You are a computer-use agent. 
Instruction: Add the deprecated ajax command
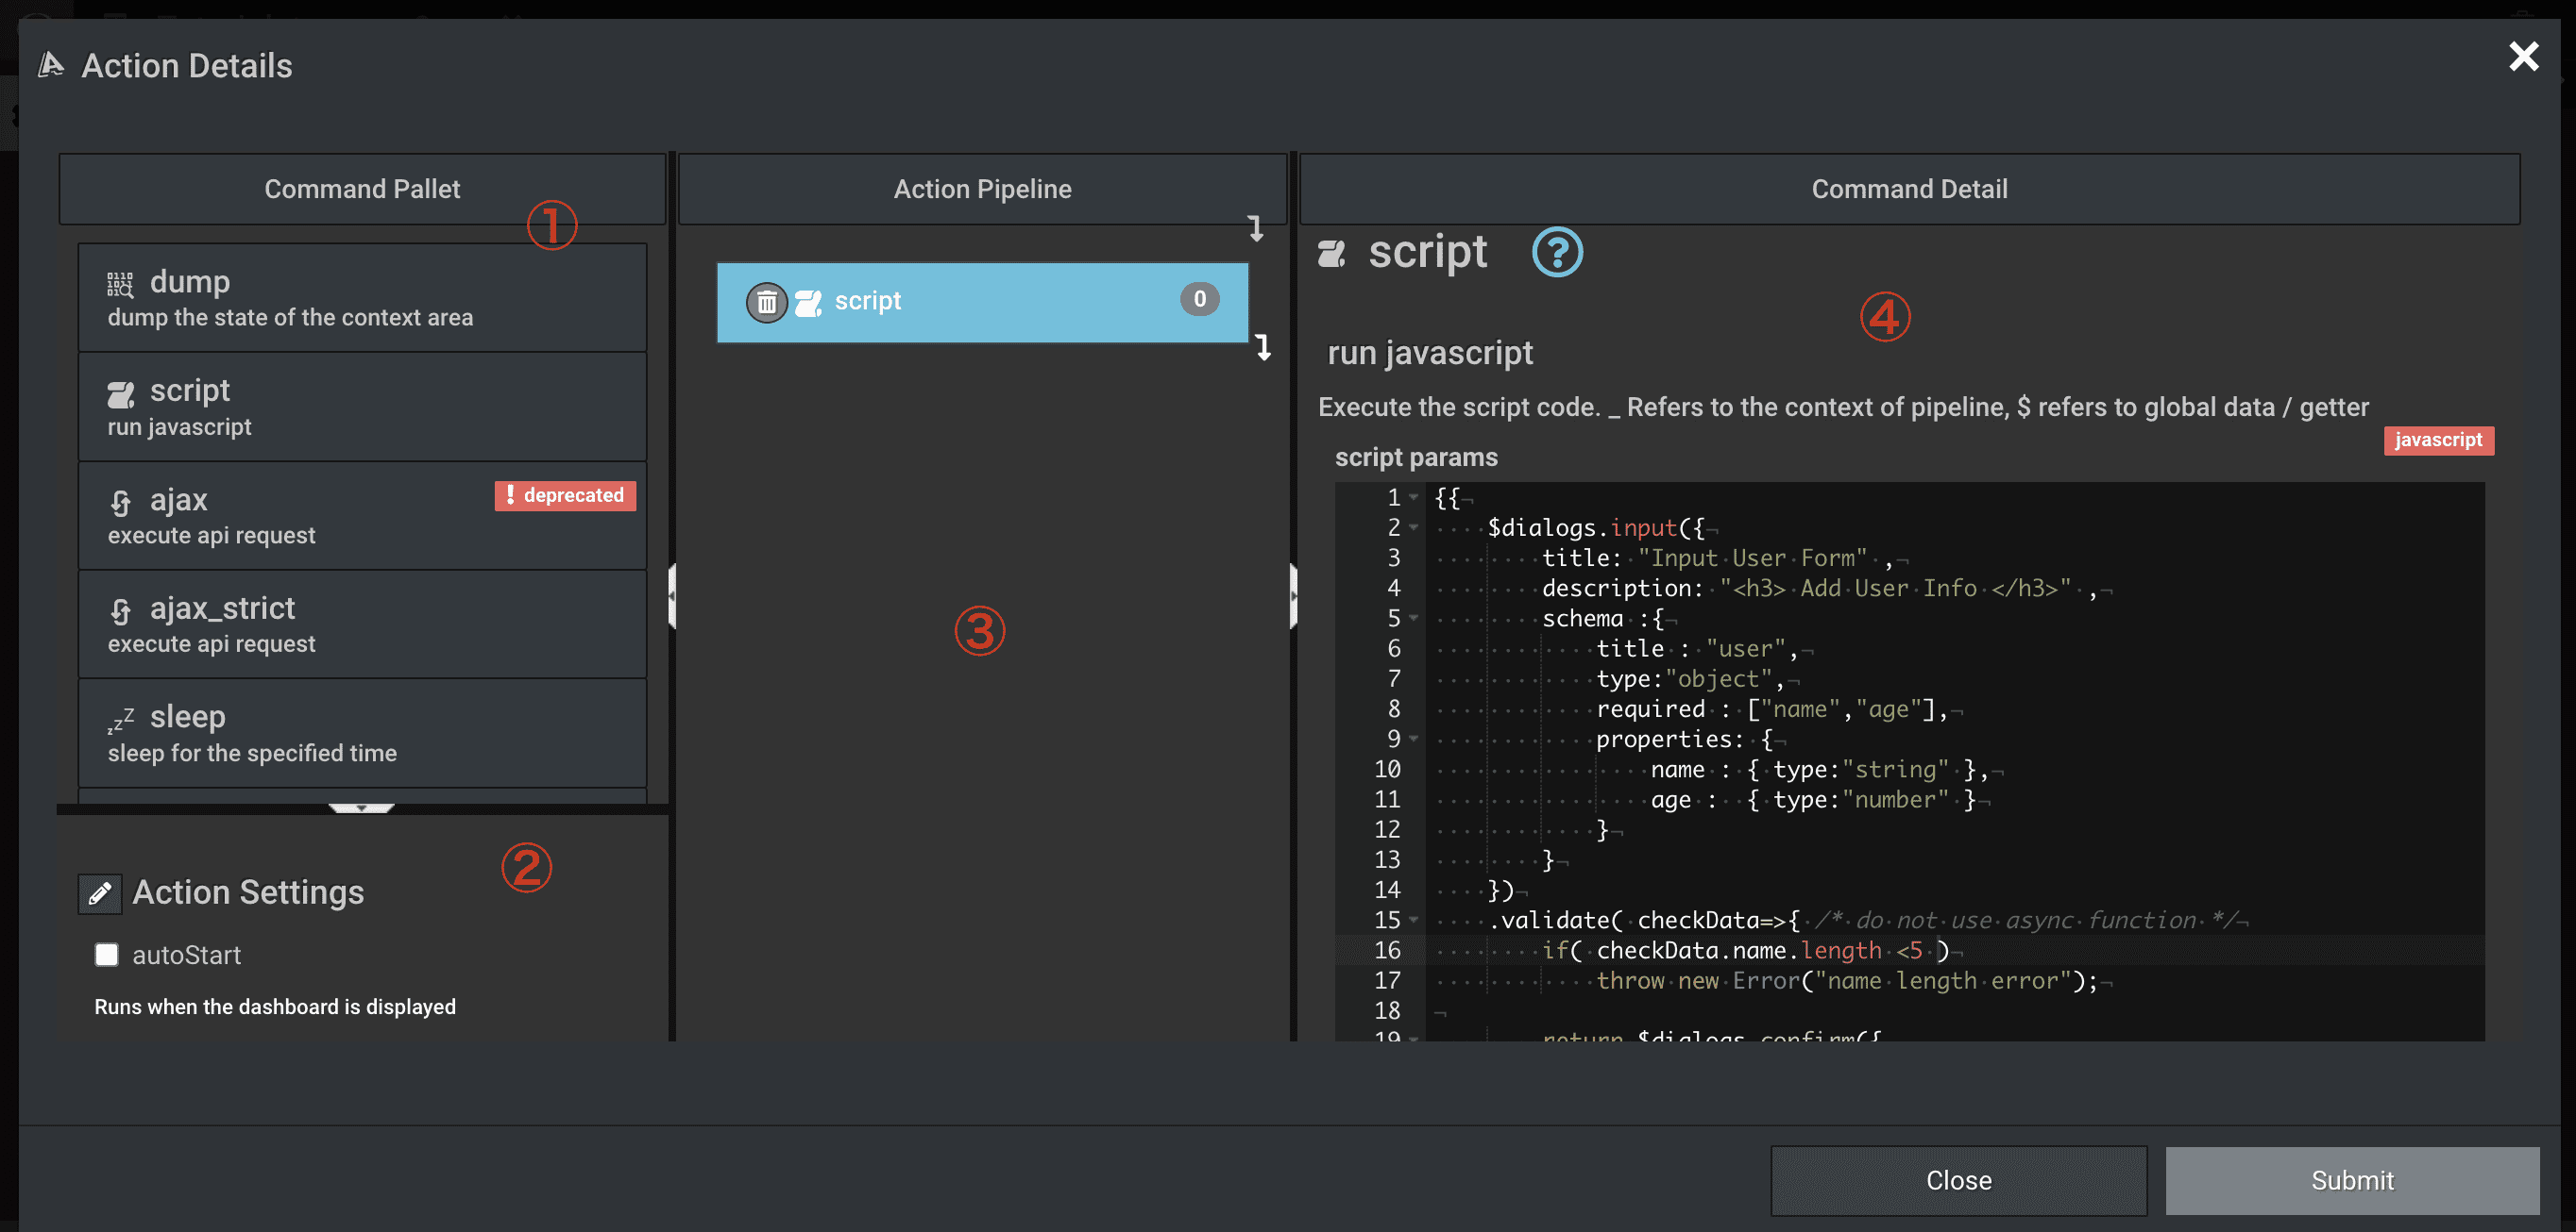pos(362,516)
